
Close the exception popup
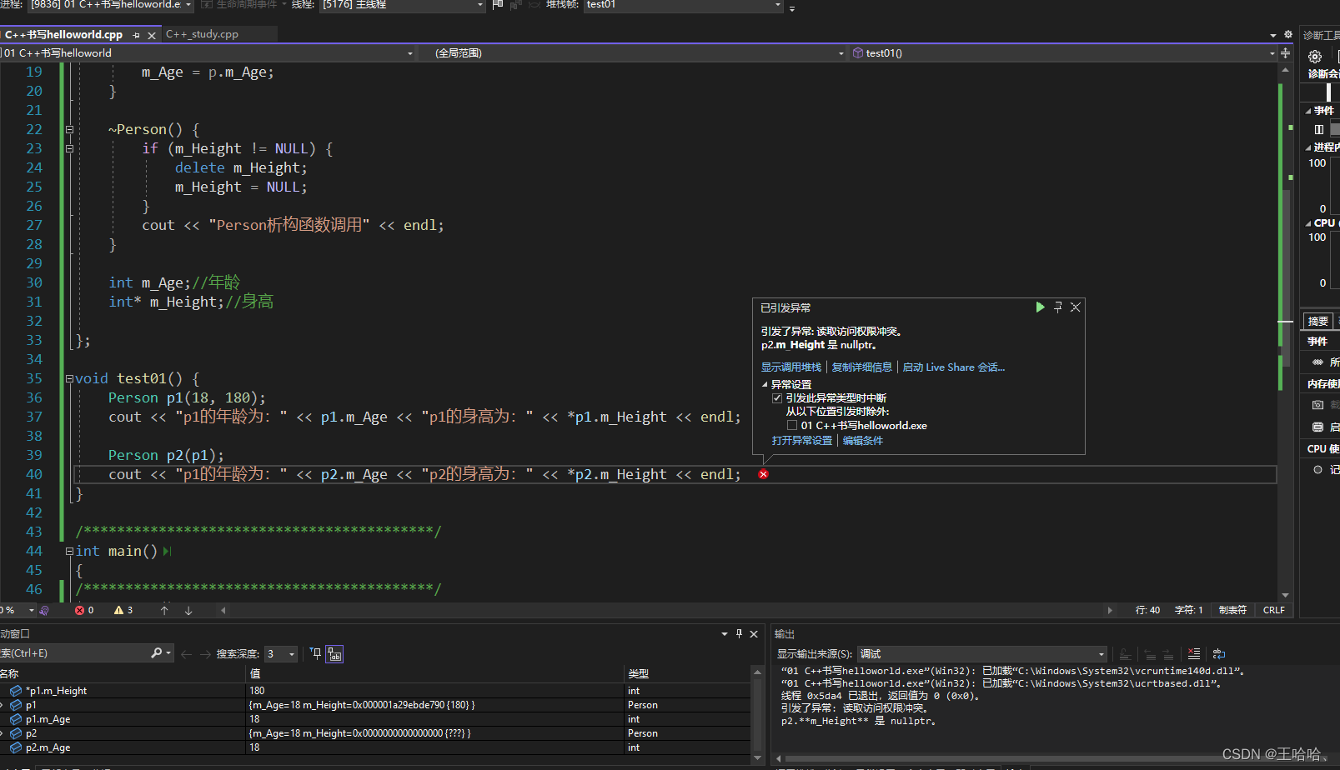[1076, 307]
